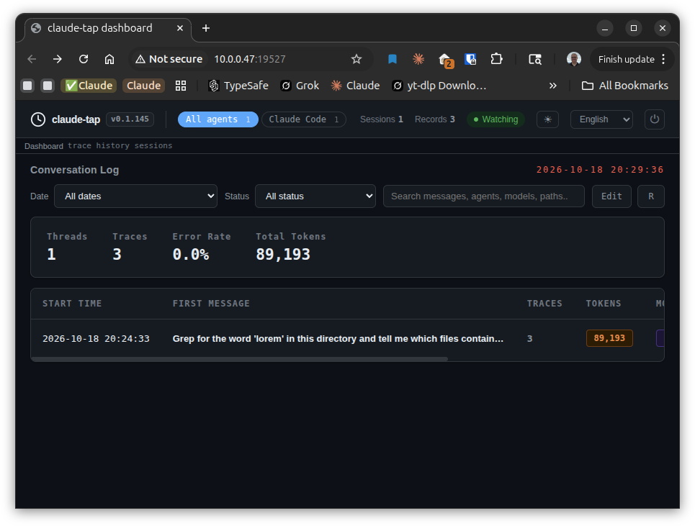
Task: Click the Records 3 counter
Action: pyautogui.click(x=435, y=119)
